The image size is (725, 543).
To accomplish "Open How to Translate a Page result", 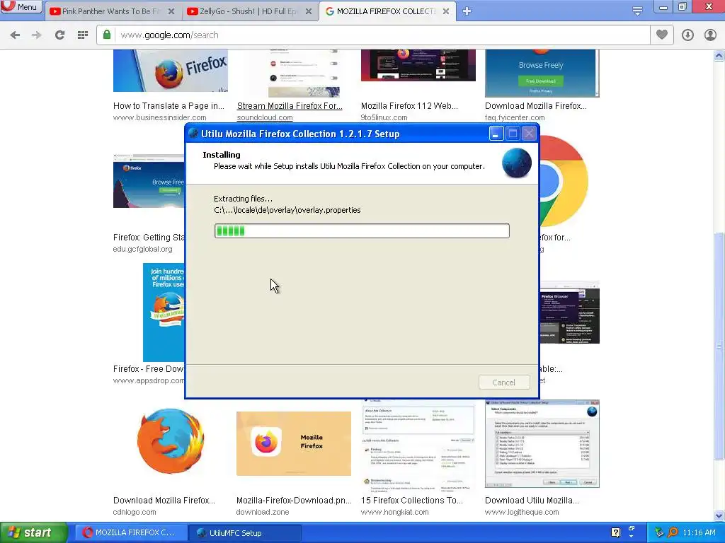I will pyautogui.click(x=169, y=106).
